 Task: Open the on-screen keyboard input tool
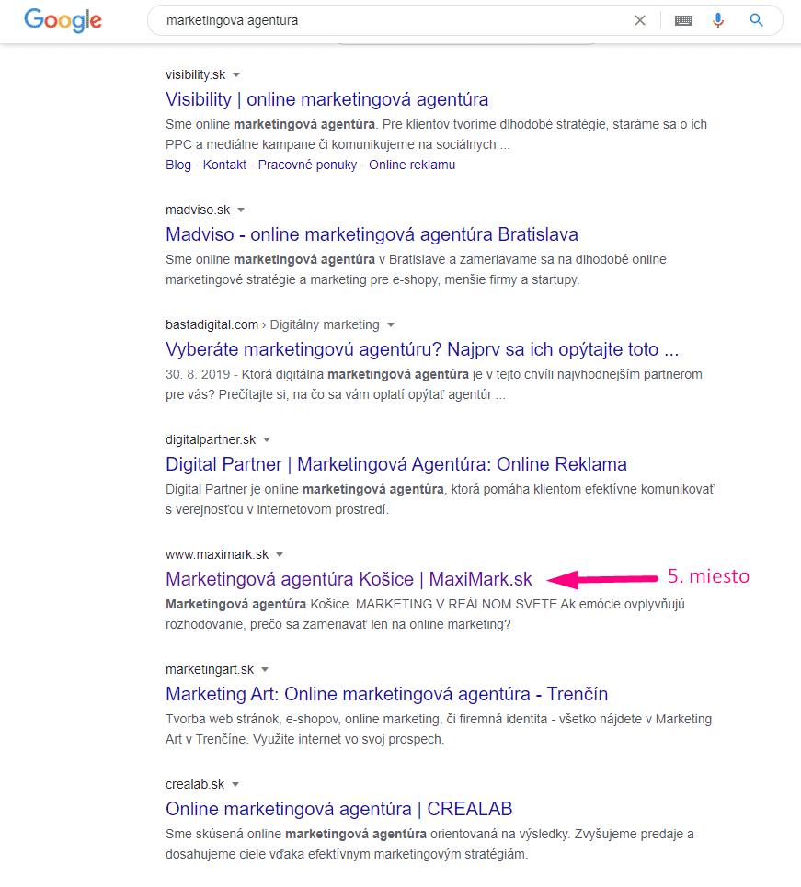click(683, 20)
